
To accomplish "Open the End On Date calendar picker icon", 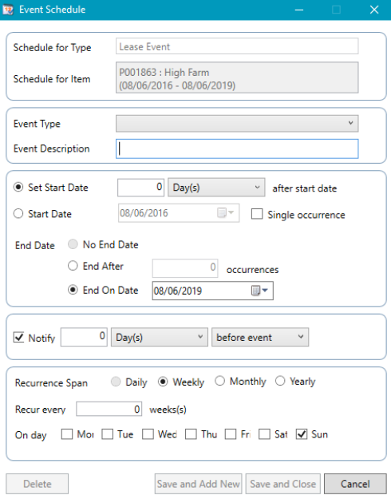I will (259, 291).
